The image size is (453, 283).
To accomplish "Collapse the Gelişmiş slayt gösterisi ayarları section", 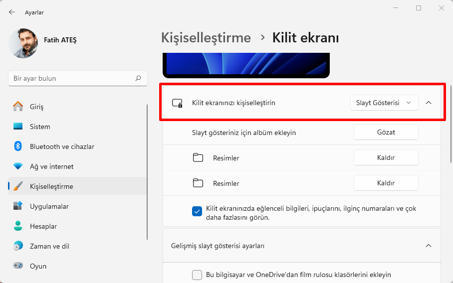I will [x=429, y=246].
